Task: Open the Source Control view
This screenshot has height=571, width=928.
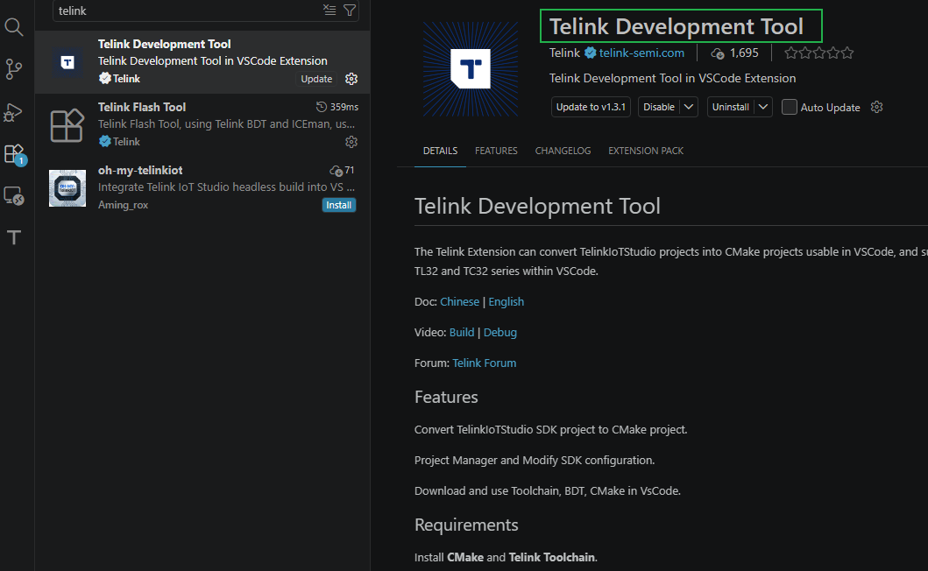Action: tap(14, 69)
